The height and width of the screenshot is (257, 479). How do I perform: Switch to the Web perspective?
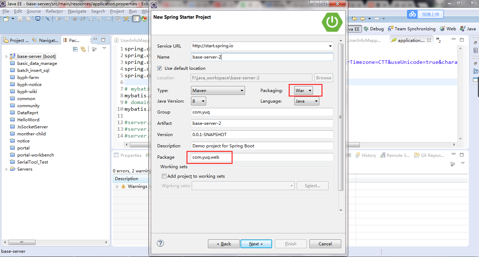click(x=448, y=29)
